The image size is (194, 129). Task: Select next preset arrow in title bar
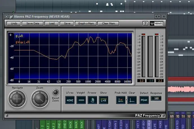(x=159, y=16)
